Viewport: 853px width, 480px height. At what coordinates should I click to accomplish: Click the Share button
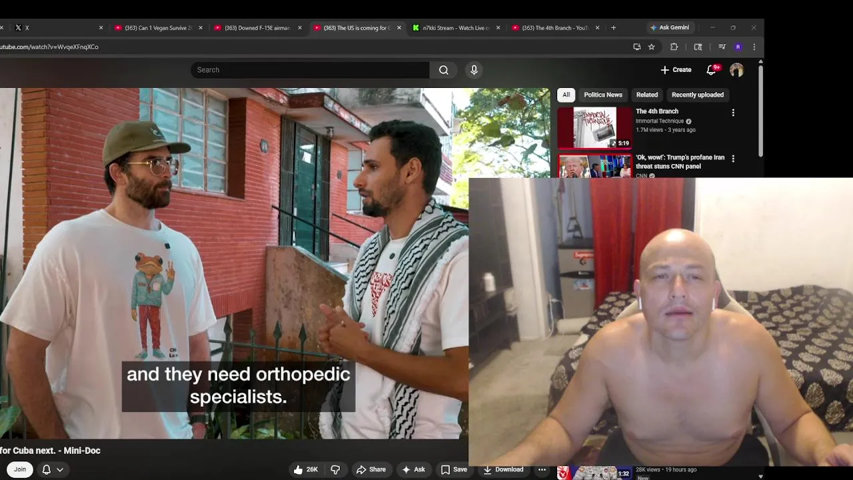point(371,469)
